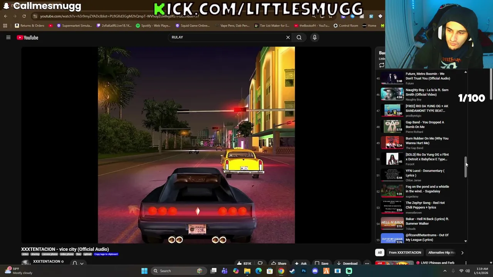Screen dimensions: 493x277
Task: Open weather widget showing 59°F
Action: click(18, 270)
